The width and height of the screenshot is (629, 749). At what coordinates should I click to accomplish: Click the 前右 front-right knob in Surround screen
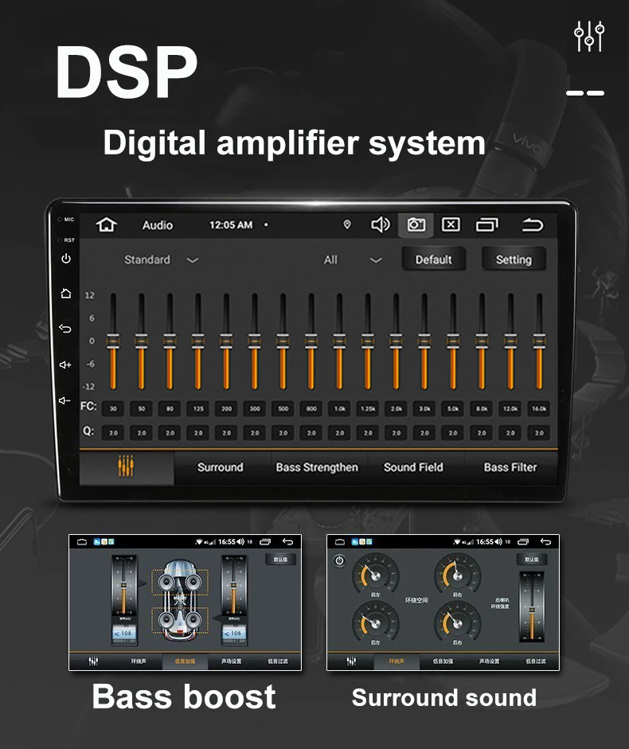[x=457, y=575]
